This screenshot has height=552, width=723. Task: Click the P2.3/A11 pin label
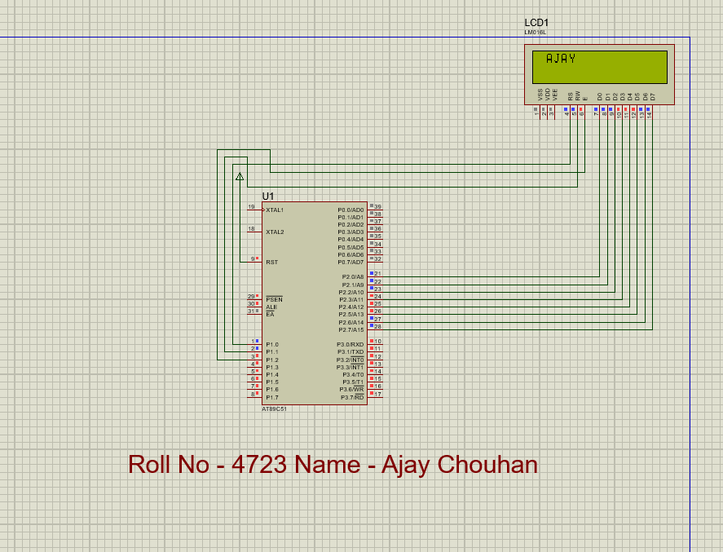tap(351, 300)
